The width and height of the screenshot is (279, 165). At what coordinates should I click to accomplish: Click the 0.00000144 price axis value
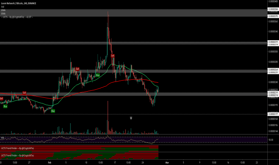pyautogui.click(x=273, y=131)
